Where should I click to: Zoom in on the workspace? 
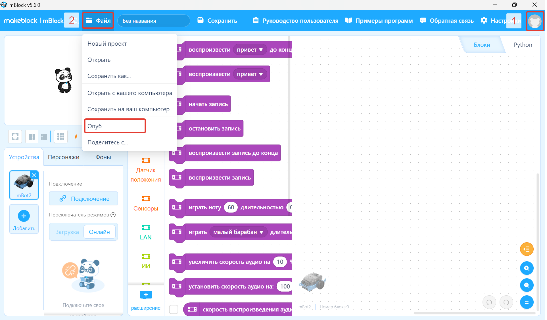[526, 268]
